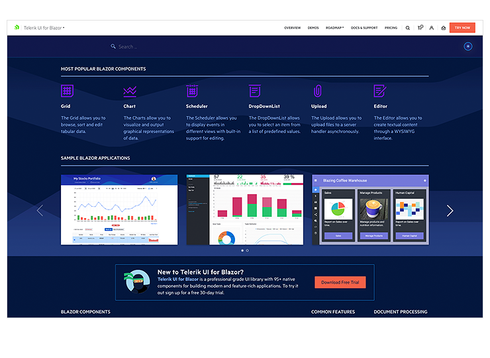Expand the Roadmap dropdown menu
Image resolution: width=490 pixels, height=358 pixels.
pyautogui.click(x=334, y=28)
